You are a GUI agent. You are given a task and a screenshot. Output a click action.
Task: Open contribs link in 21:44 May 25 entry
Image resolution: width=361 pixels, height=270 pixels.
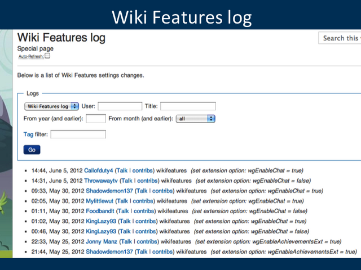(x=162, y=251)
